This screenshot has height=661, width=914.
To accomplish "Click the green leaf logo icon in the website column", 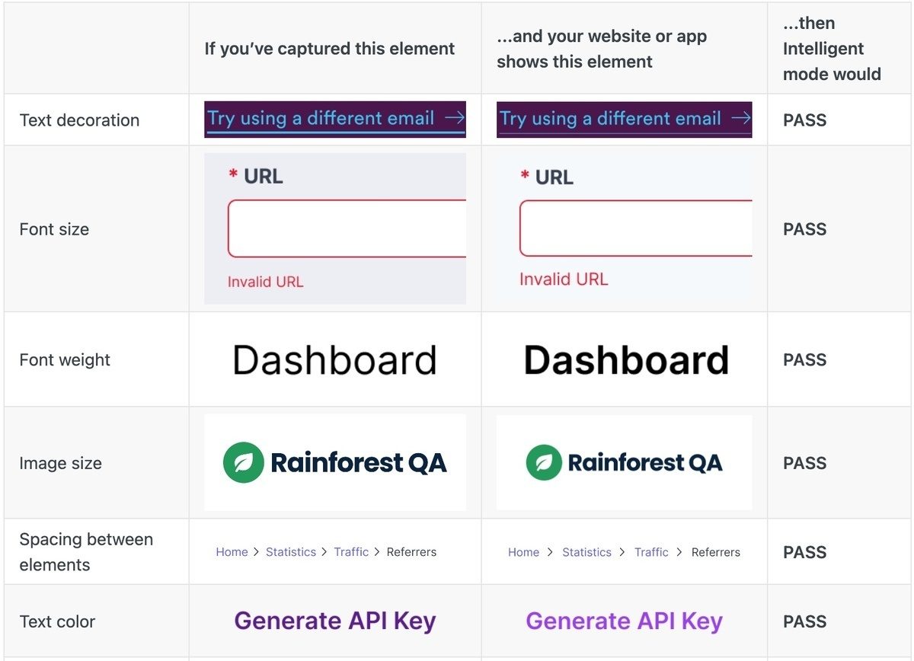I will coord(543,462).
